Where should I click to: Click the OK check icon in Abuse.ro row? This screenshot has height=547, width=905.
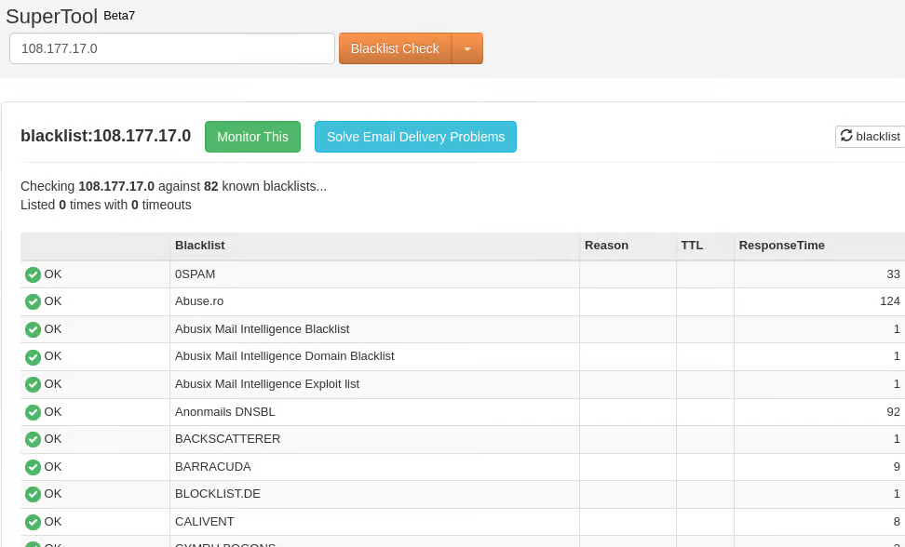pyautogui.click(x=33, y=302)
